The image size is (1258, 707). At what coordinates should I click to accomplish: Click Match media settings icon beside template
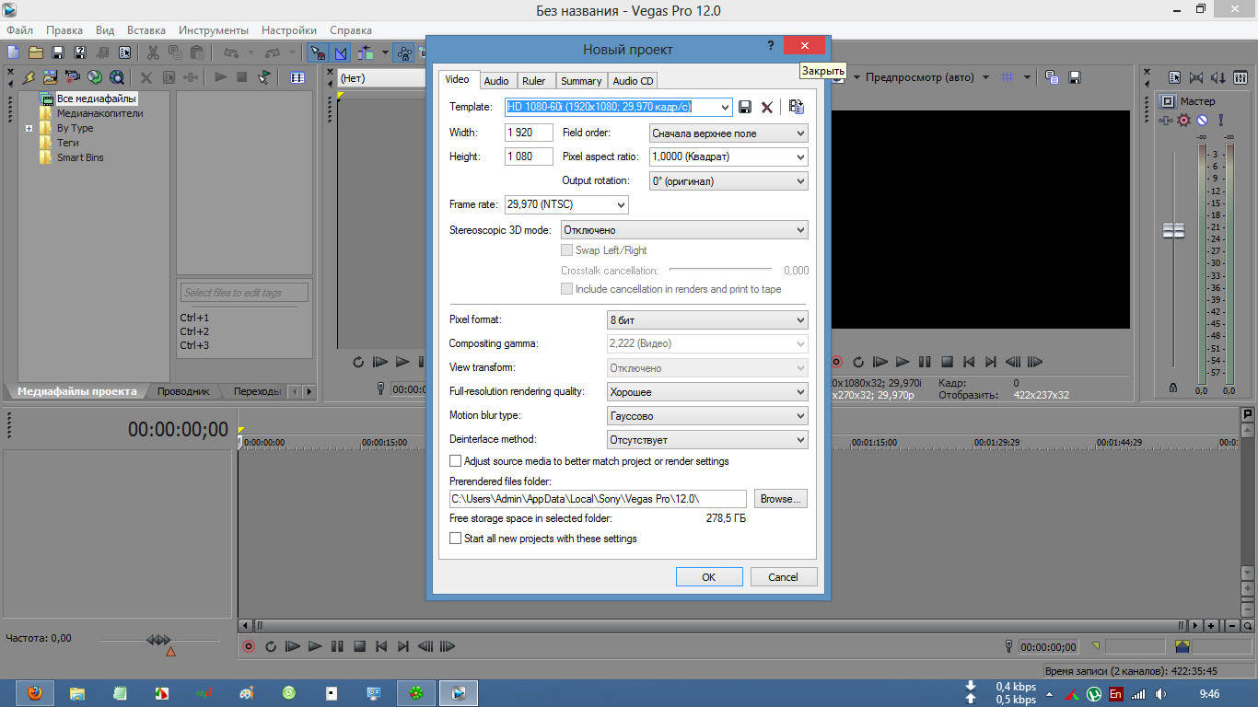coord(797,107)
